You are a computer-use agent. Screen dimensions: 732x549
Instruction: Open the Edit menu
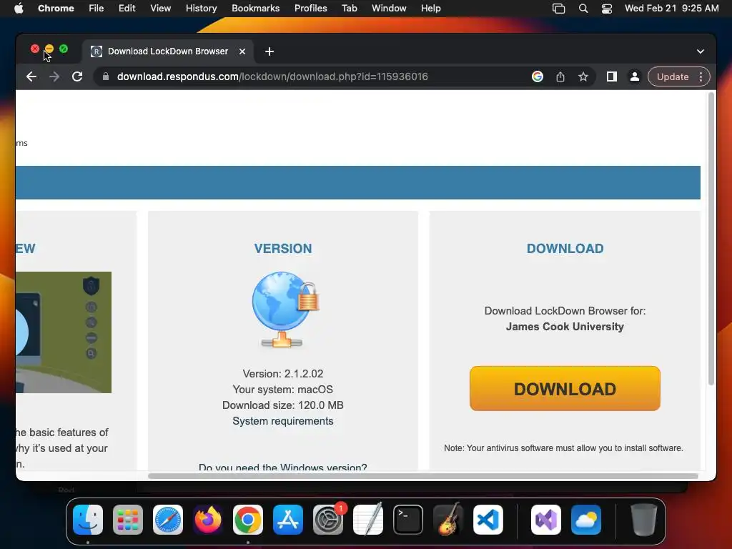[127, 9]
